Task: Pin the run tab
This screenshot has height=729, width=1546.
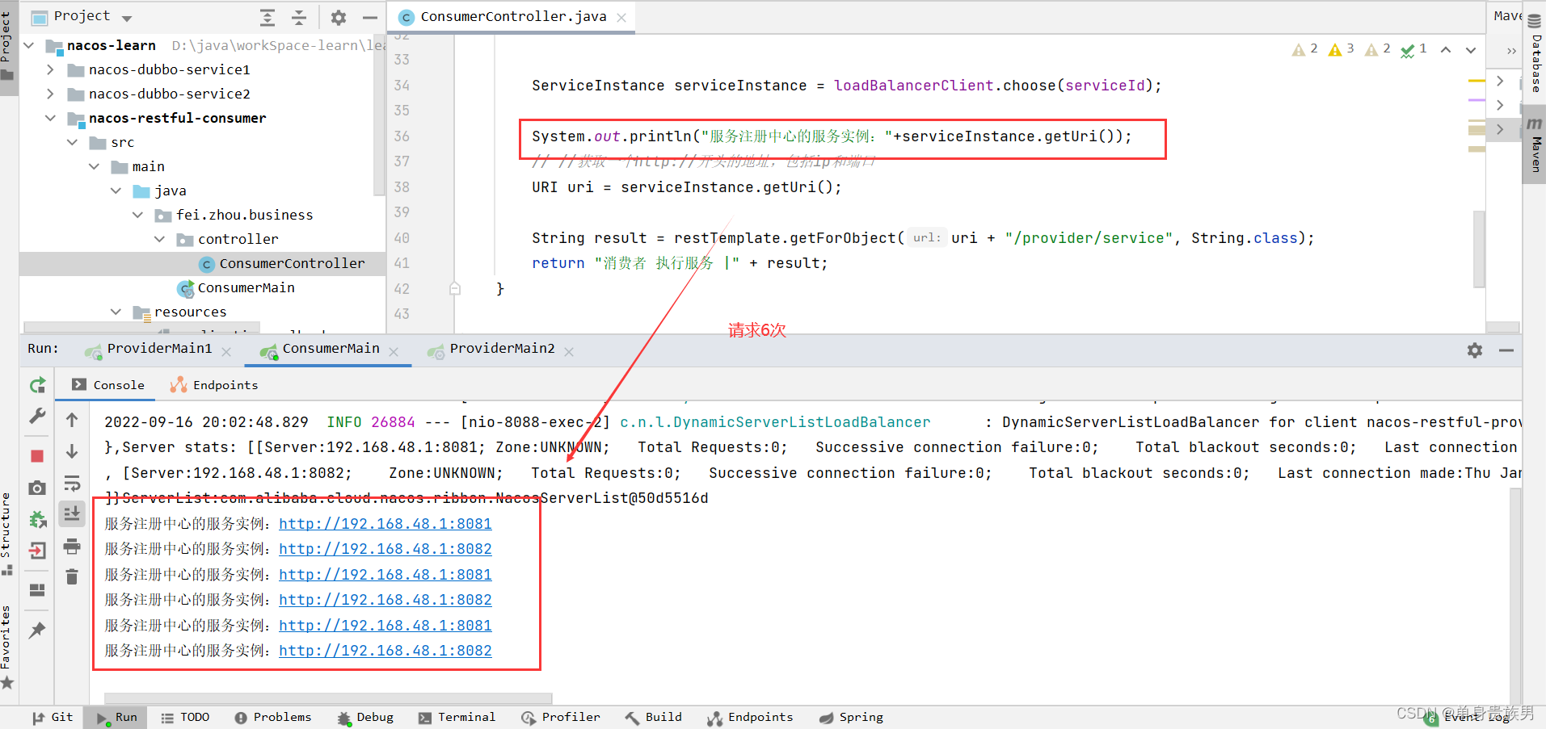Action: coord(37,631)
